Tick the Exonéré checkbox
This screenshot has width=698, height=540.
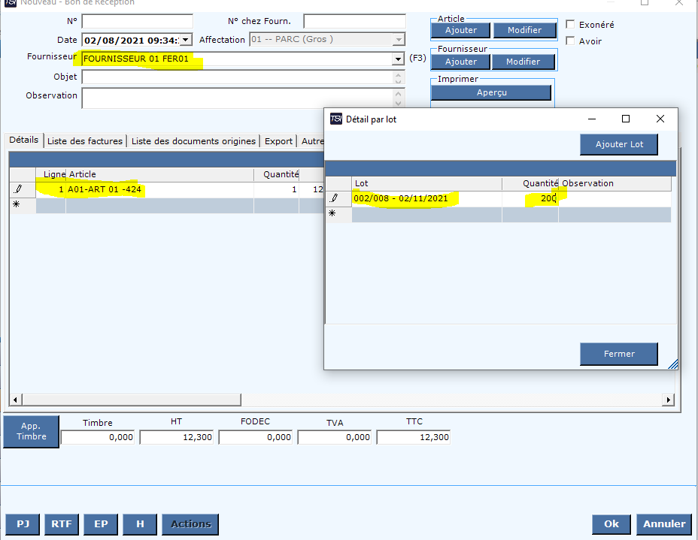coord(570,25)
